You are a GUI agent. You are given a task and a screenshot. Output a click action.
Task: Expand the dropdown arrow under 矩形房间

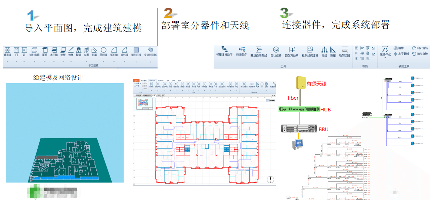pos(35,62)
